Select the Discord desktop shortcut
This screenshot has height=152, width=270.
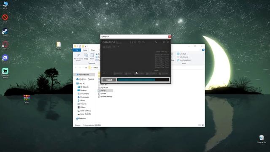(5, 59)
